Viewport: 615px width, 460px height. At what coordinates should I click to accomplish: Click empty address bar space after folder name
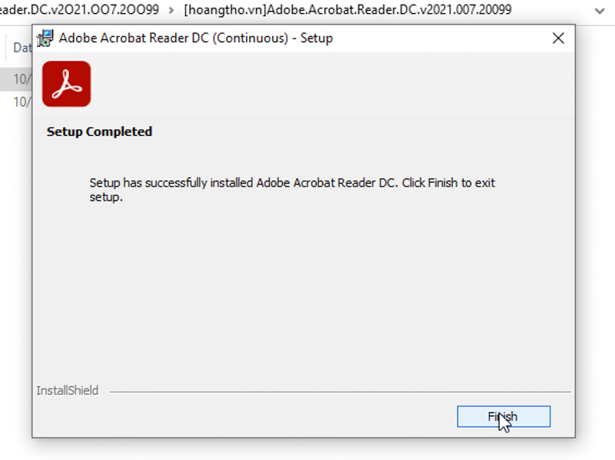point(551,10)
